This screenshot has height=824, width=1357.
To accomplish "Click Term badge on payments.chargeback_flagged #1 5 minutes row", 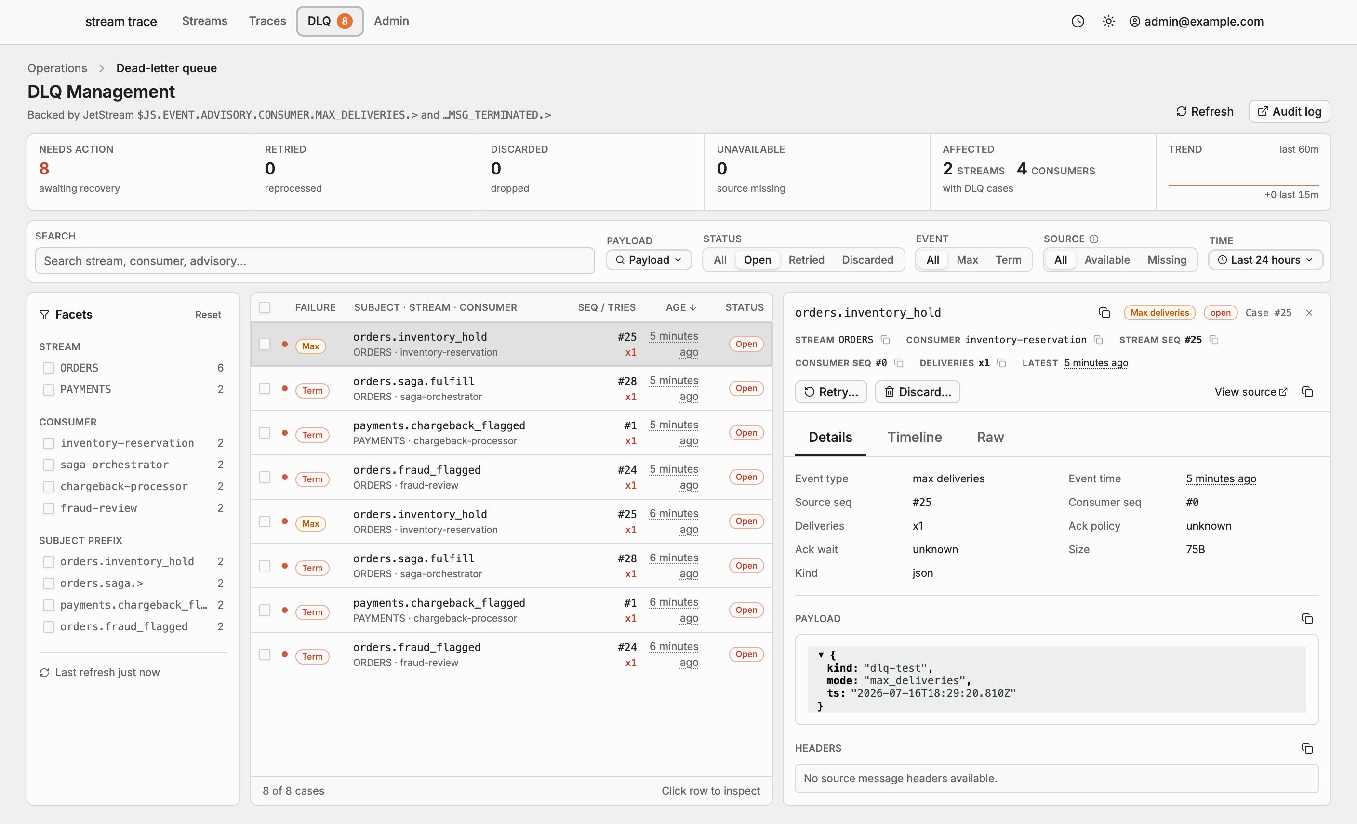I will coord(312,435).
